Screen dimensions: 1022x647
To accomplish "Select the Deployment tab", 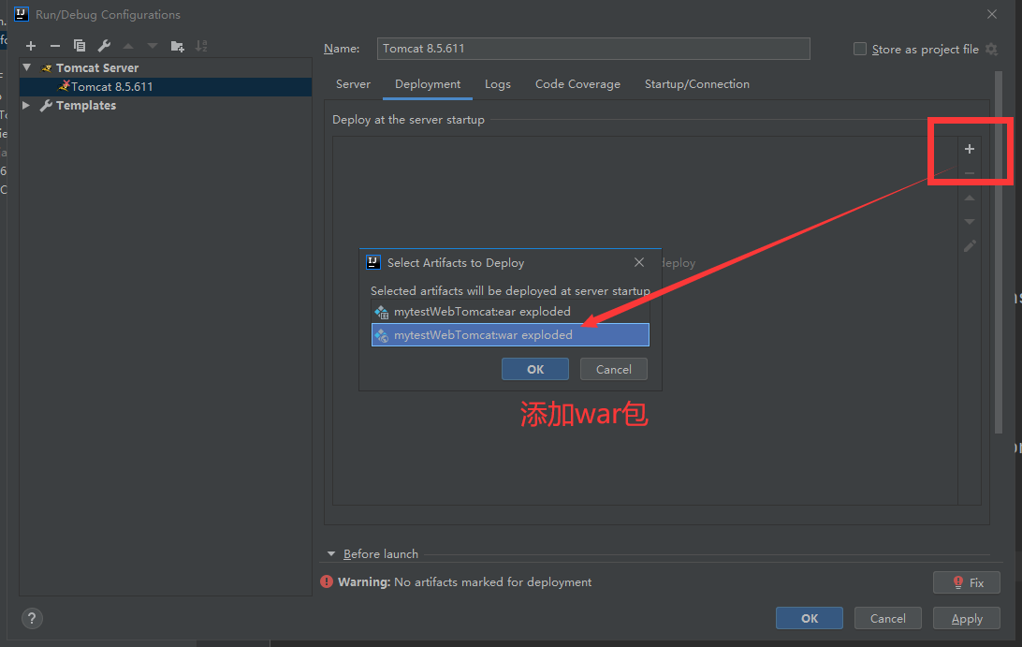I will (x=428, y=84).
